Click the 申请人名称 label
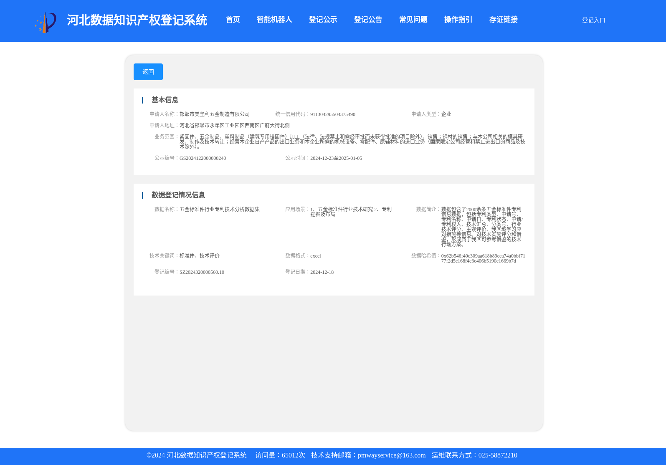Image resolution: width=666 pixels, height=465 pixels. click(164, 114)
